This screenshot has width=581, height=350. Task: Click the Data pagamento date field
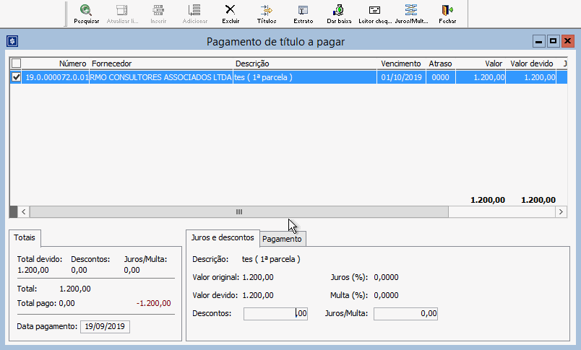105,326
